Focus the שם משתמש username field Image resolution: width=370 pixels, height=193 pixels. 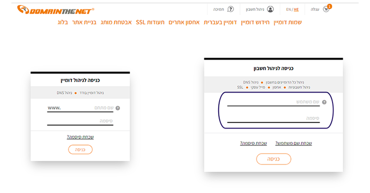coord(273,102)
